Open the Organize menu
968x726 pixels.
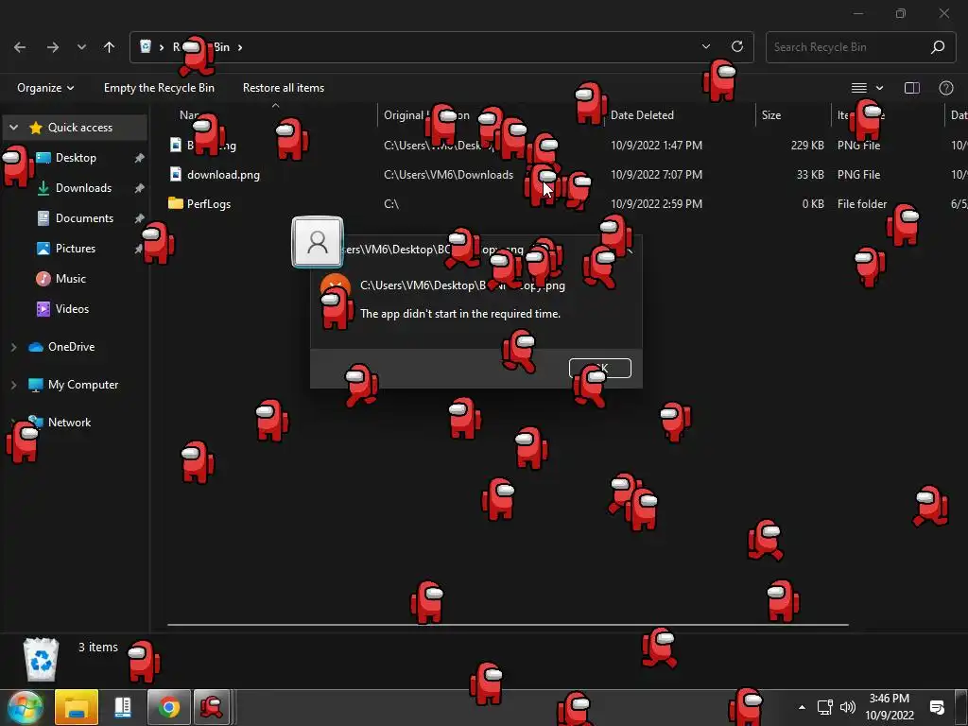pyautogui.click(x=45, y=88)
